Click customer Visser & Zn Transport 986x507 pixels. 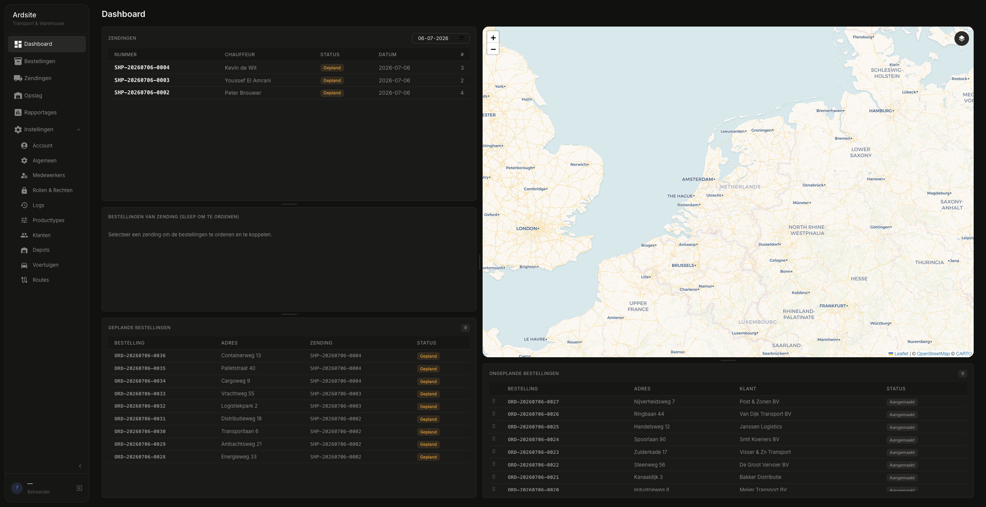pyautogui.click(x=765, y=452)
